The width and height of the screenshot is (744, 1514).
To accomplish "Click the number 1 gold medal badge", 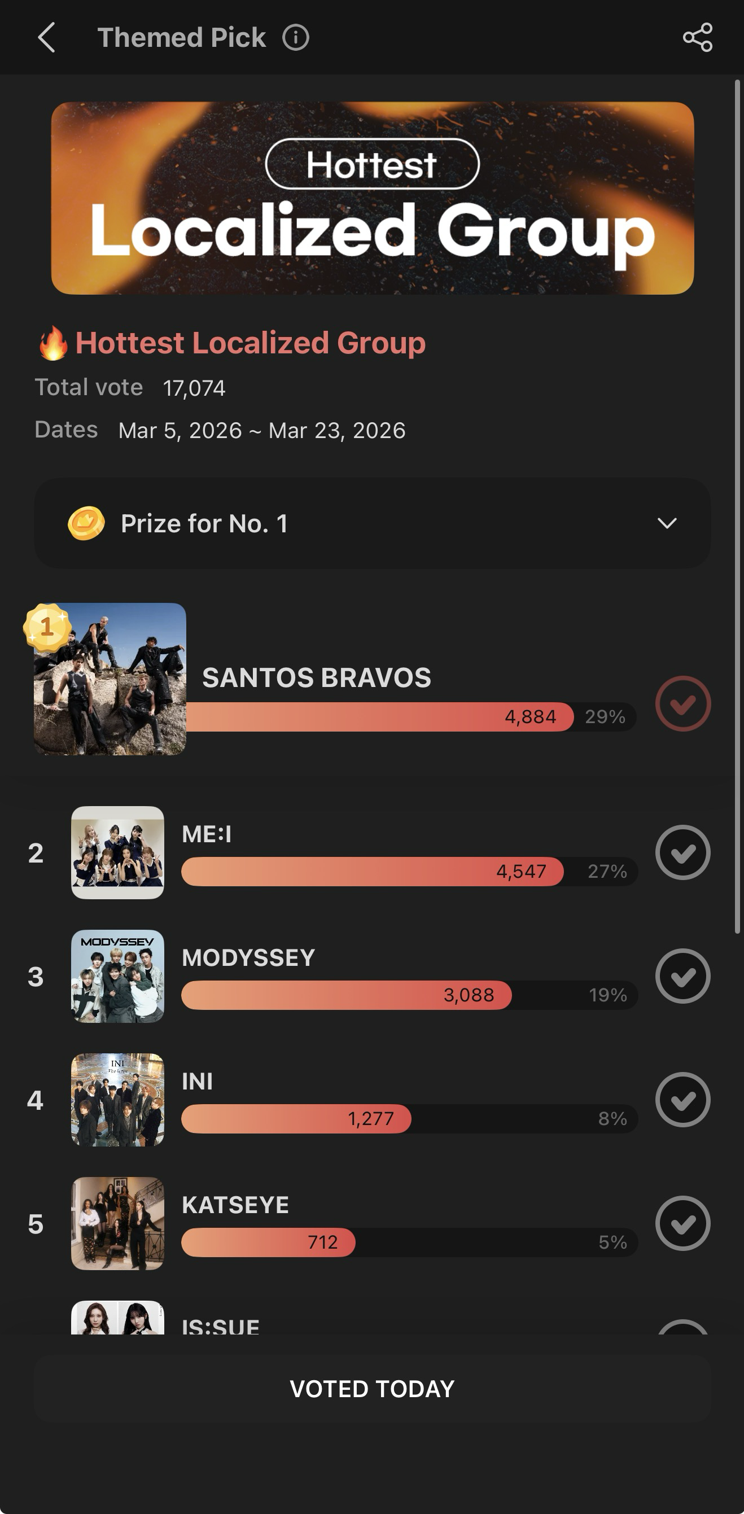I will [47, 627].
